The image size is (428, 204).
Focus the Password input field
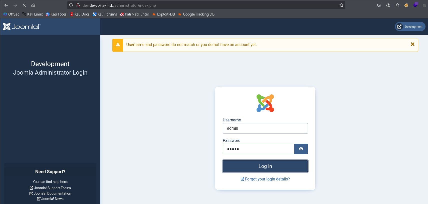pos(259,149)
